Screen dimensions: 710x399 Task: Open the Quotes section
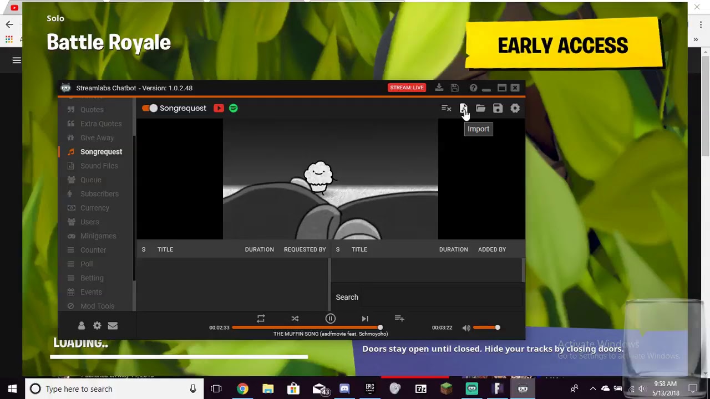pos(92,110)
